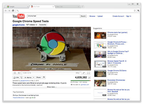Reload the page with the refresh icon
Viewport: 143px width, 105px height.
click(x=13, y=11)
